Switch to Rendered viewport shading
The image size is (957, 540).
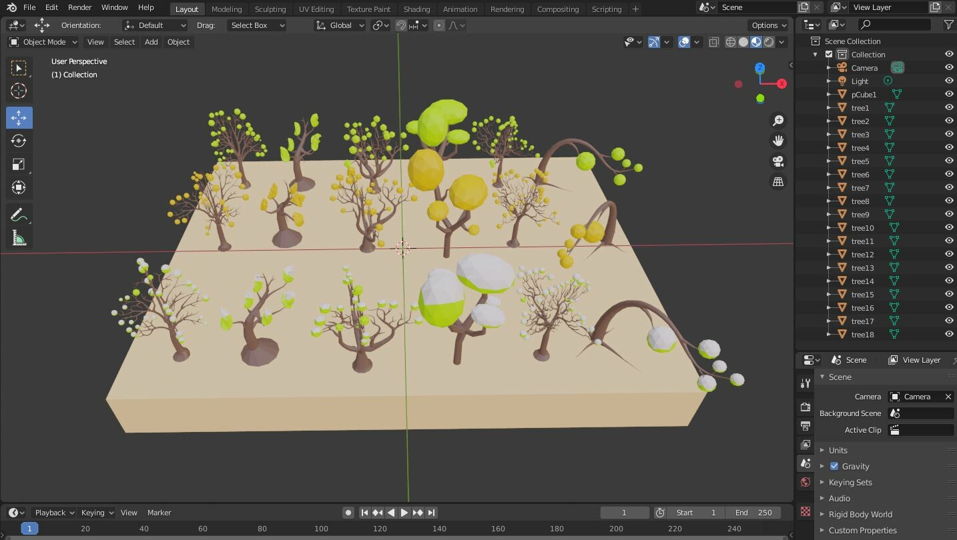768,42
